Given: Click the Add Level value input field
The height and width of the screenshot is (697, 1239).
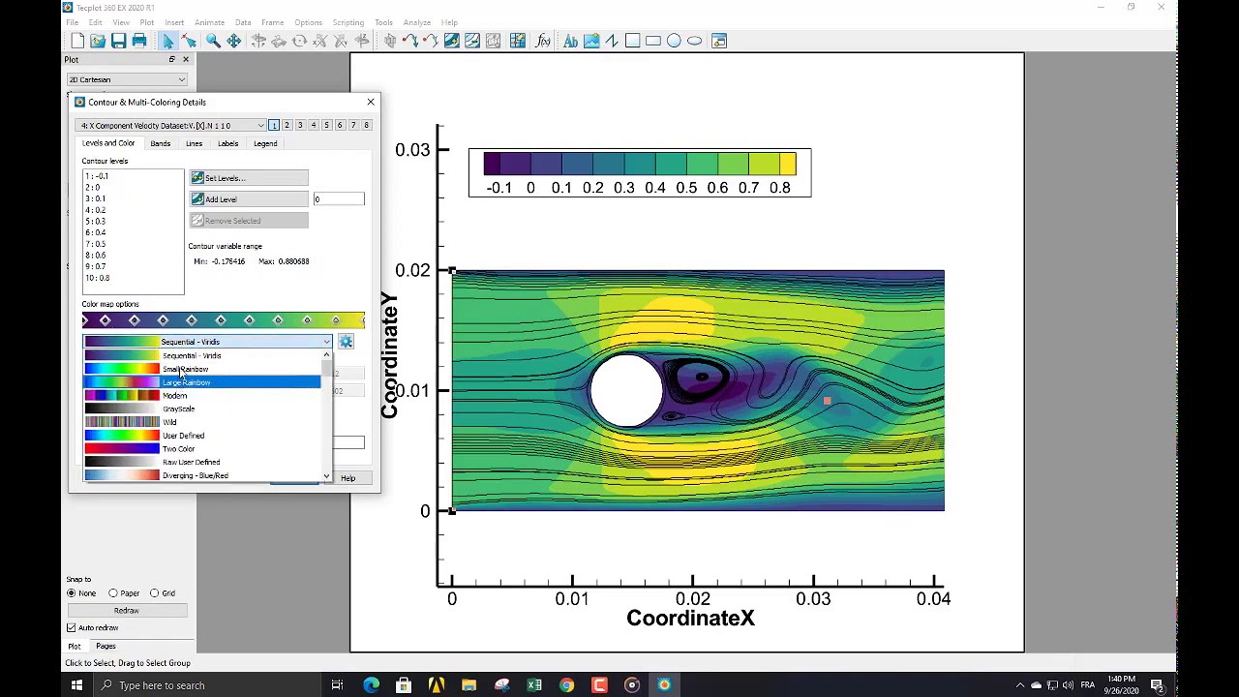Looking at the screenshot, I should coord(339,199).
